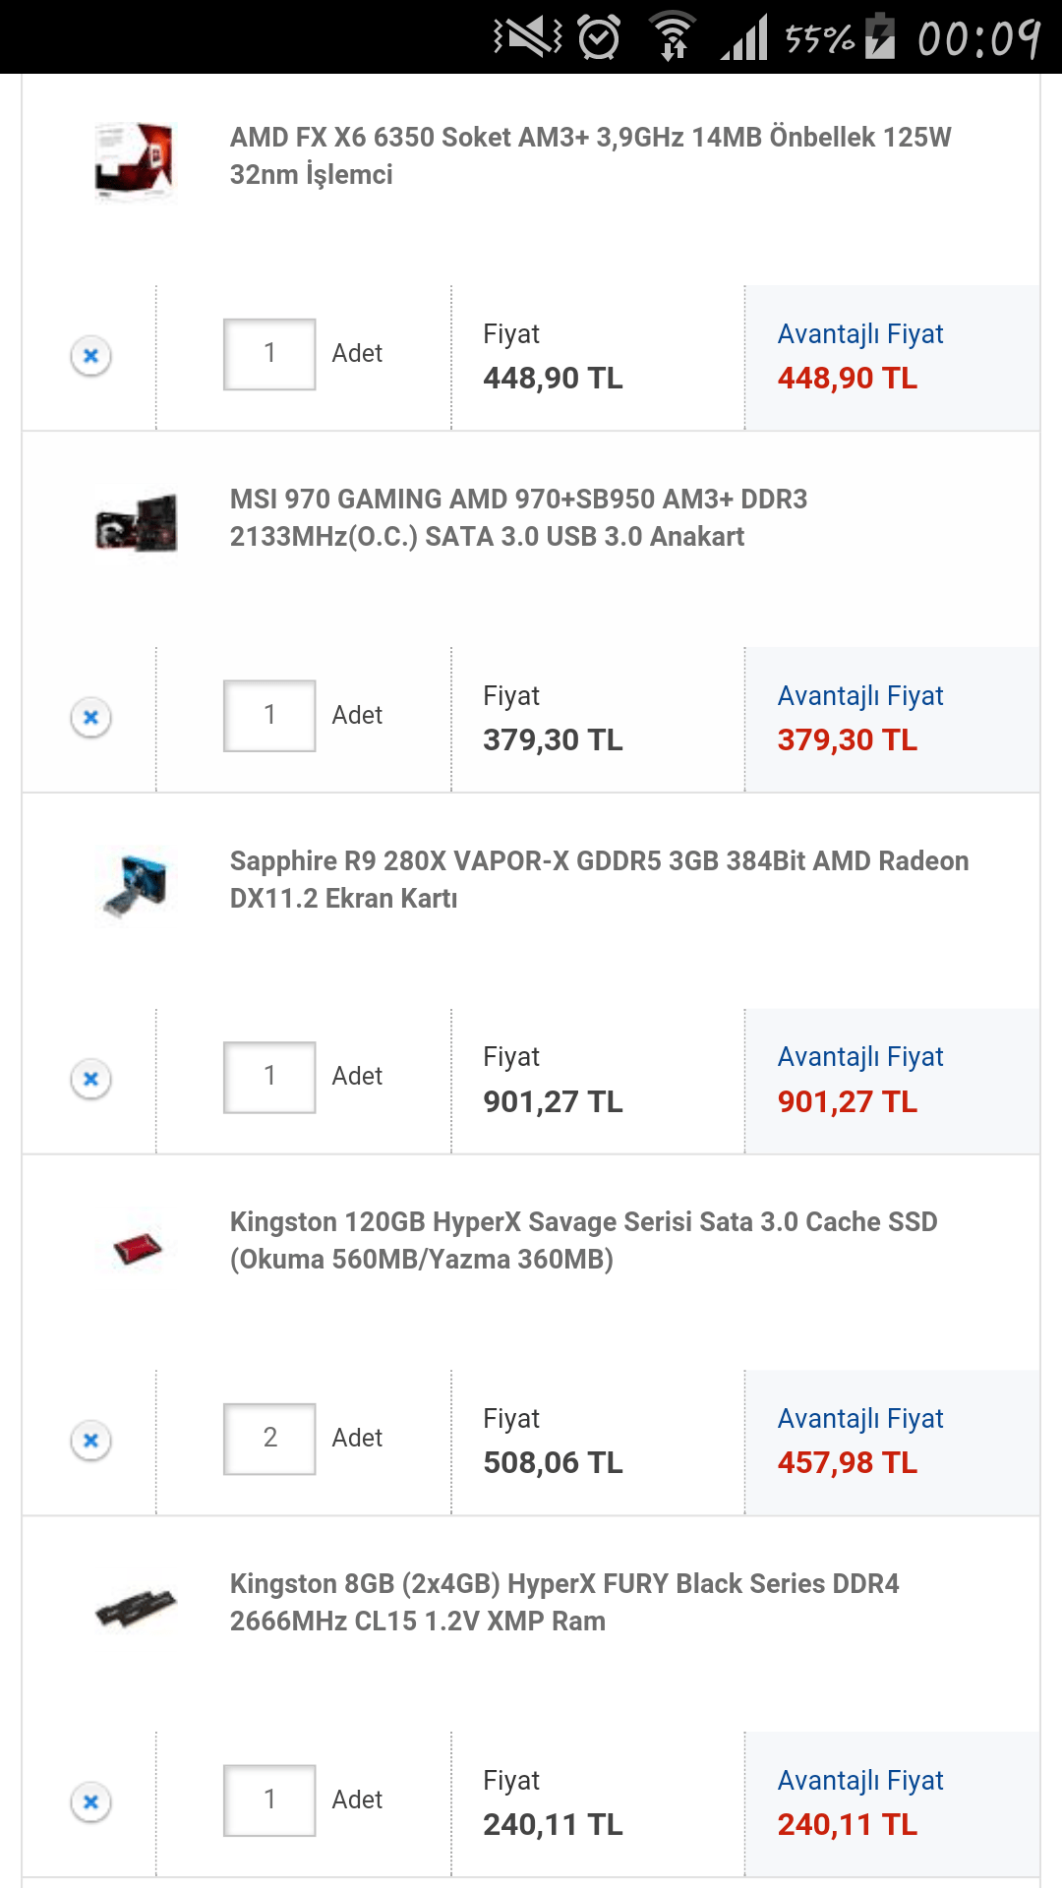
Task: Remove Kingston HyperX Savage SSD from cart
Action: [89, 1440]
